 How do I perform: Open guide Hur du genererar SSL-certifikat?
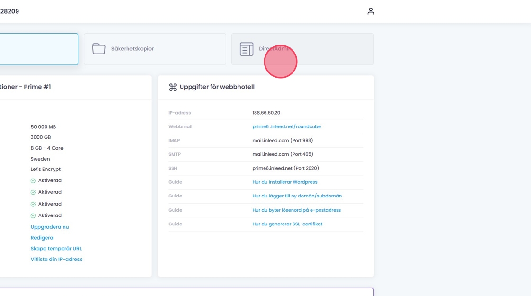pos(287,224)
